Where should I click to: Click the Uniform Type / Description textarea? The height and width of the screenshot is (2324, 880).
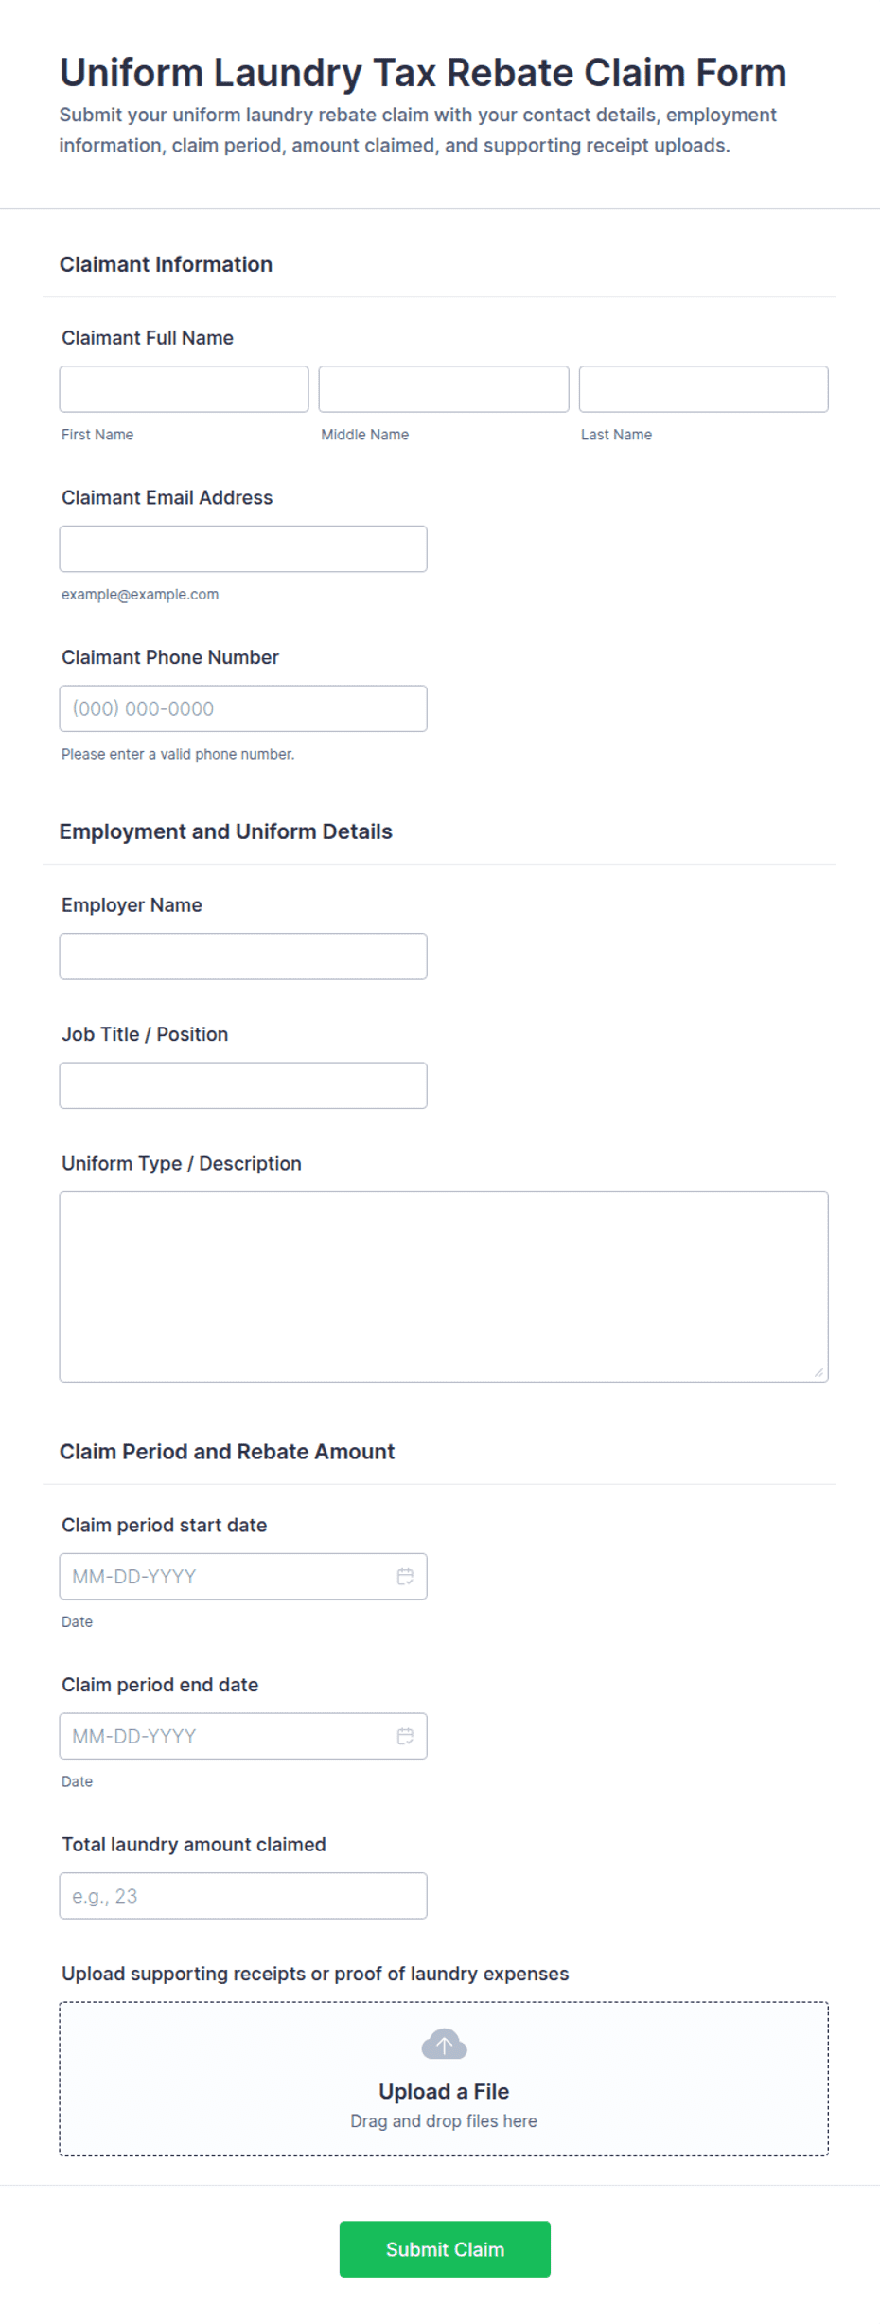(x=444, y=1286)
